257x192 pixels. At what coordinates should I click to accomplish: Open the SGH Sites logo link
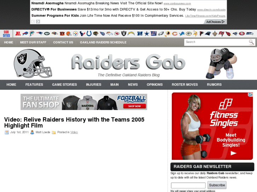click(x=6, y=34)
